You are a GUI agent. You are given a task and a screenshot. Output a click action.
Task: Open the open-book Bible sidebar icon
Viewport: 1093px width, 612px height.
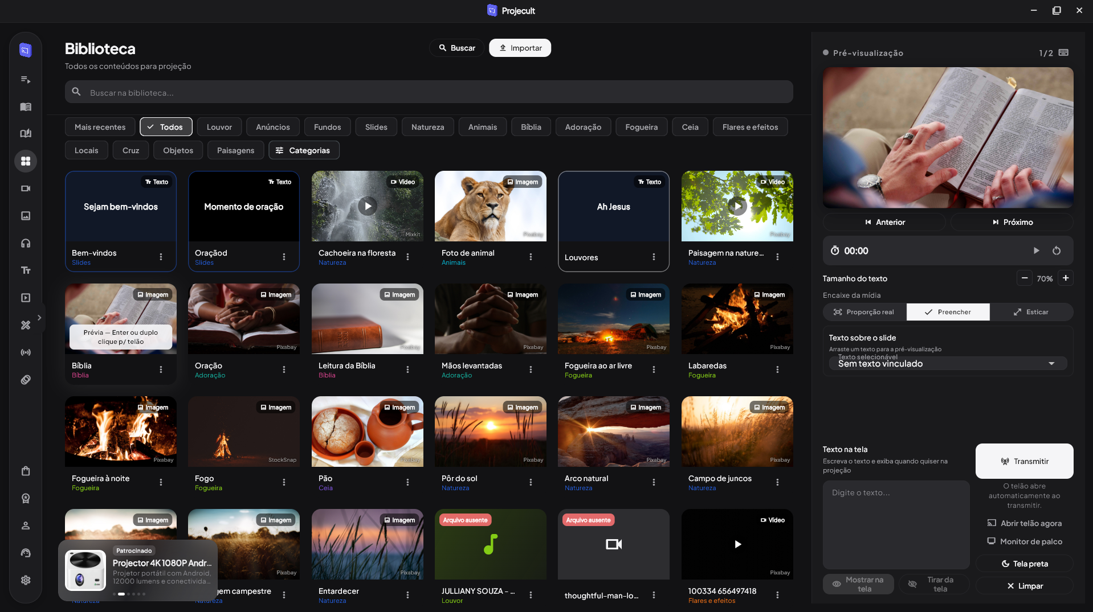(26, 107)
